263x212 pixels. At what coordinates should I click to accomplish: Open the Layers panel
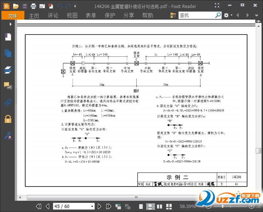tap(8, 70)
